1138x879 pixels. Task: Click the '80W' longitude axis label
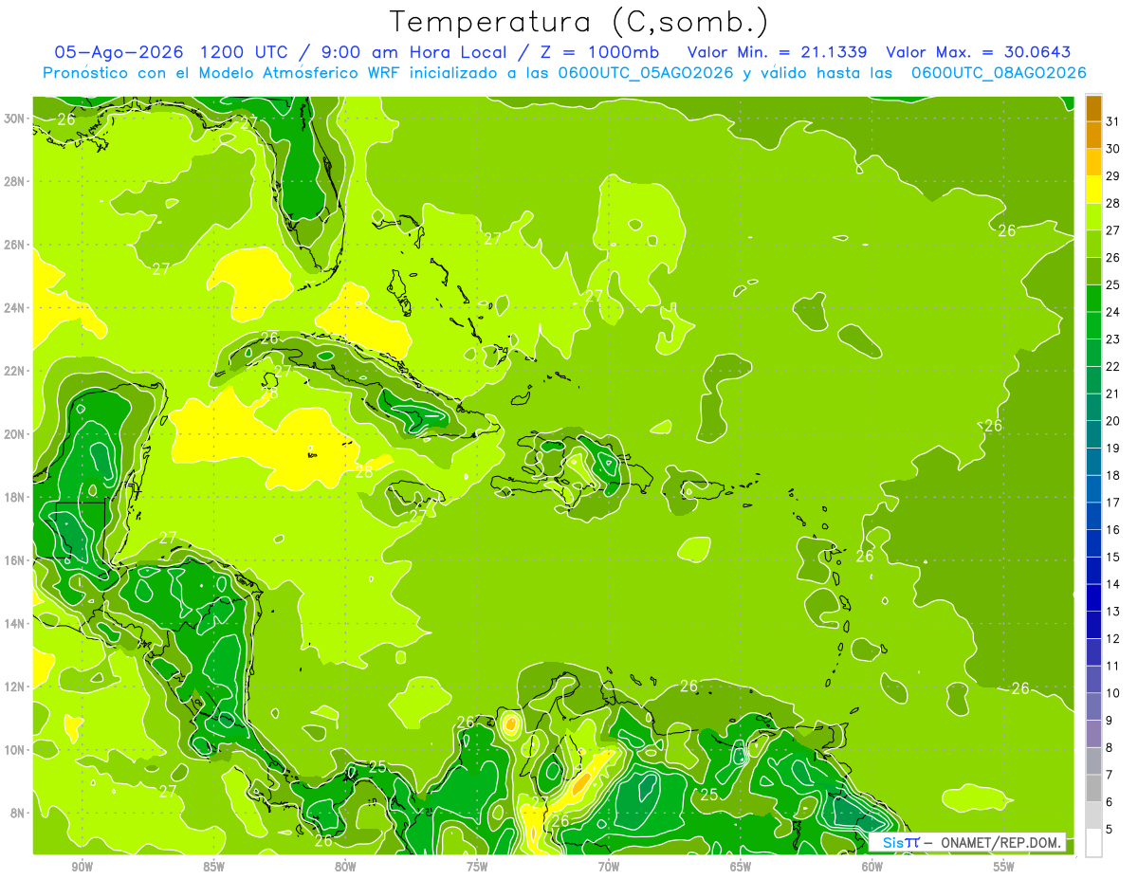pyautogui.click(x=345, y=867)
